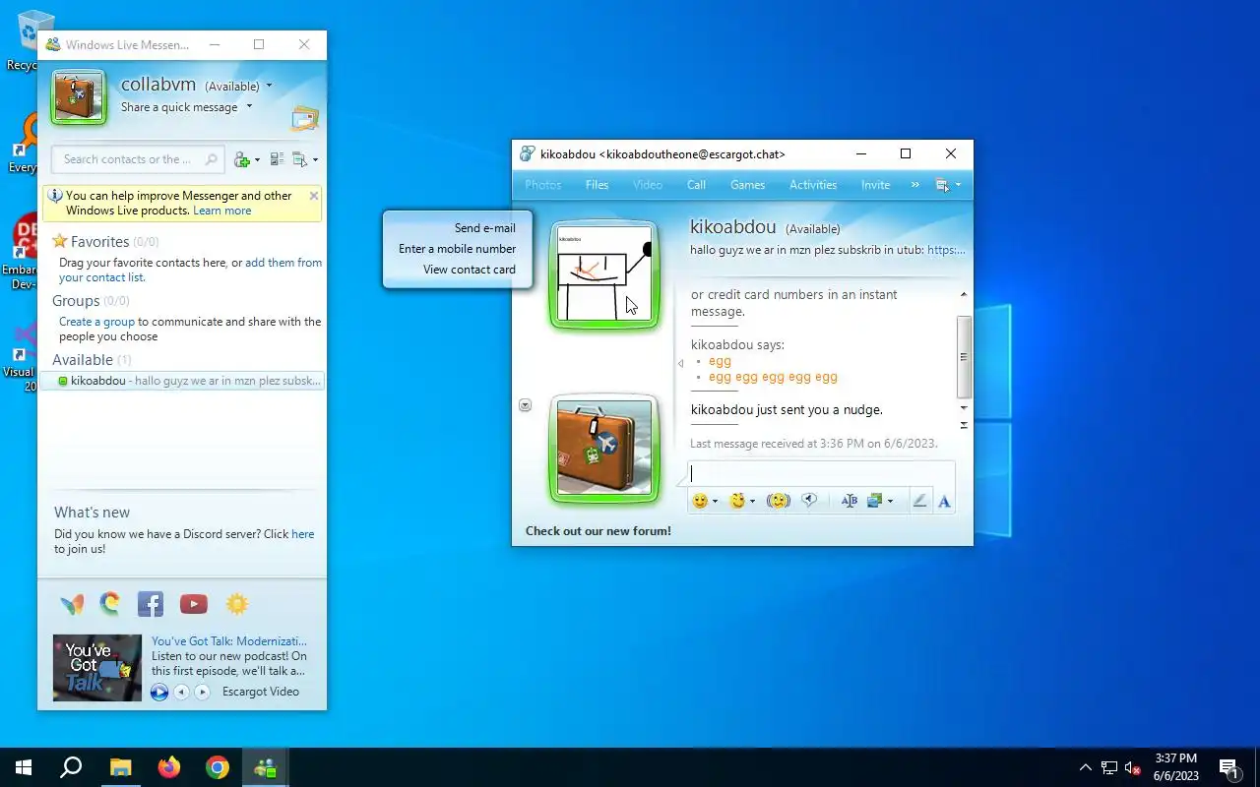Click the green status icon next to kikoabdou
This screenshot has height=787, width=1260.
63,381
